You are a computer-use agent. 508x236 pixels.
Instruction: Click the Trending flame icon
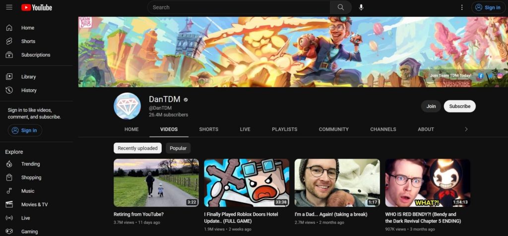[x=9, y=164]
